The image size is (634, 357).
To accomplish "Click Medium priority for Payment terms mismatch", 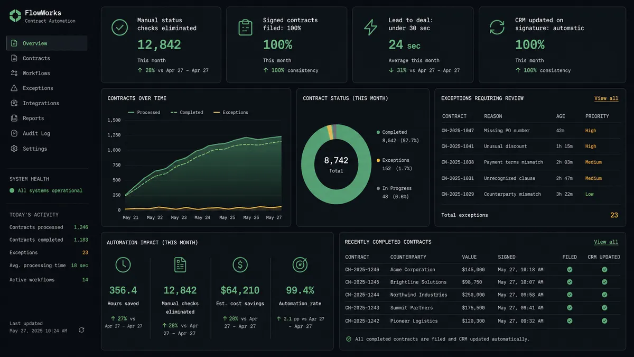I will click(x=593, y=162).
